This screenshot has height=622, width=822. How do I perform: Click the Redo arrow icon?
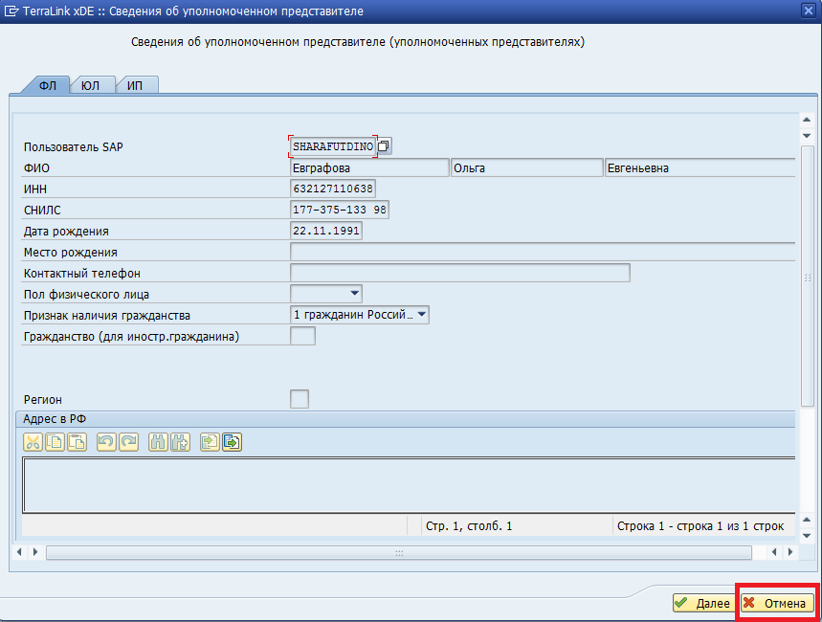tap(128, 441)
